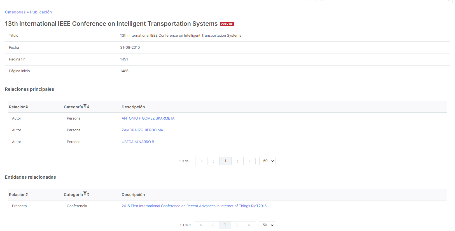Sort by Categoría in Entidades relacionadas table

[x=88, y=194]
